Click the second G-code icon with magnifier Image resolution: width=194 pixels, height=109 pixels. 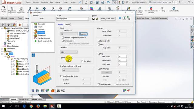pos(63,91)
